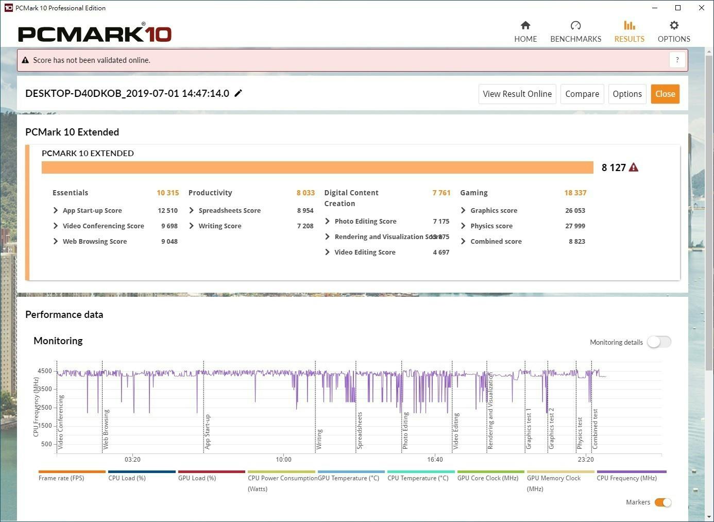Click the scrollbar down arrow
The width and height of the screenshot is (714, 522).
pyautogui.click(x=709, y=517)
